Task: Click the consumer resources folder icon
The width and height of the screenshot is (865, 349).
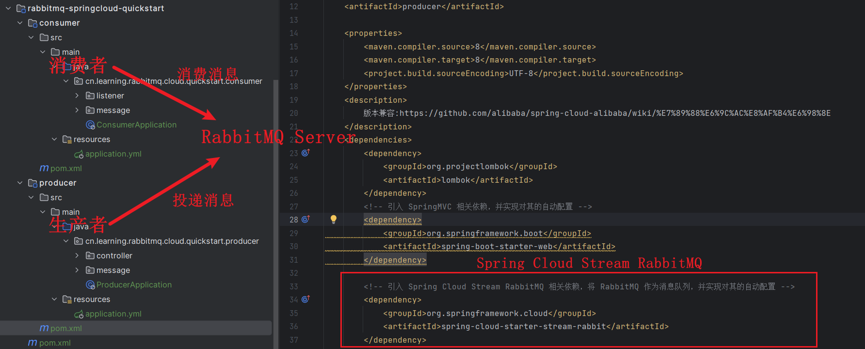Action: point(67,139)
